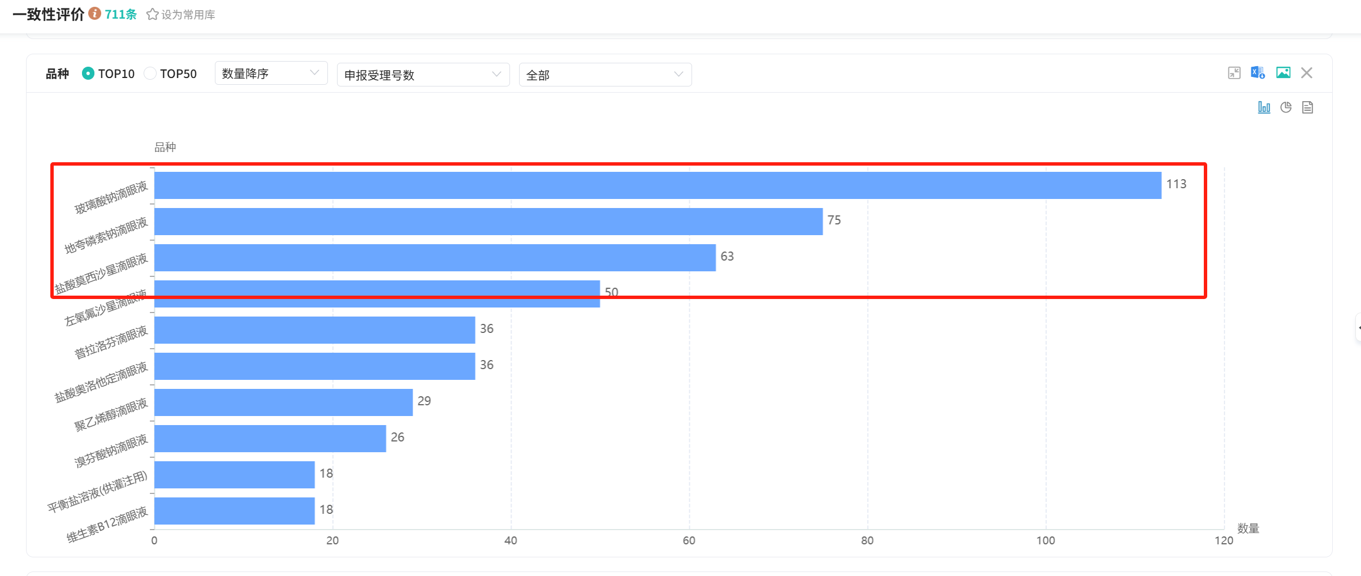Viewport: 1361px width, 576px height.
Task: Click the shrink chart panel icon
Action: coord(1234,73)
